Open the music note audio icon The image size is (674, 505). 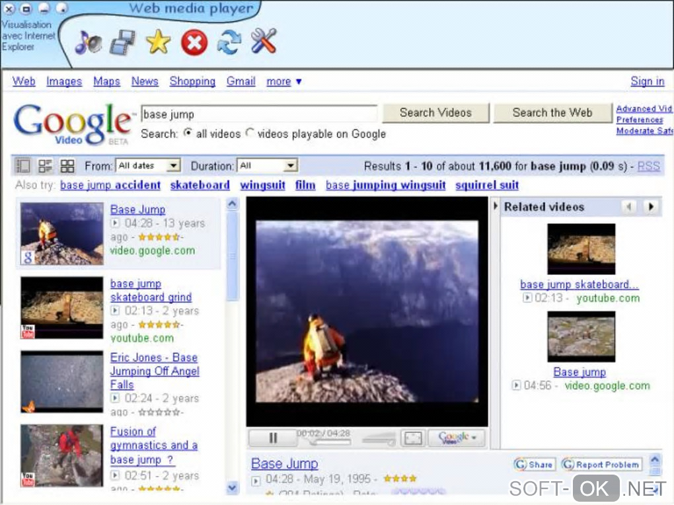[x=88, y=42]
